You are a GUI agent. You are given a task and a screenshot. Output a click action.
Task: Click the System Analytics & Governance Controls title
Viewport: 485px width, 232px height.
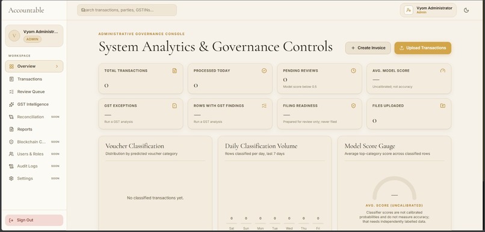215,47
